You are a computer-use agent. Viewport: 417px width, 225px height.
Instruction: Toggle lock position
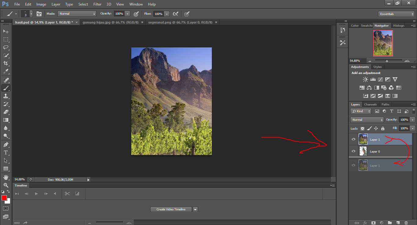coord(376,128)
